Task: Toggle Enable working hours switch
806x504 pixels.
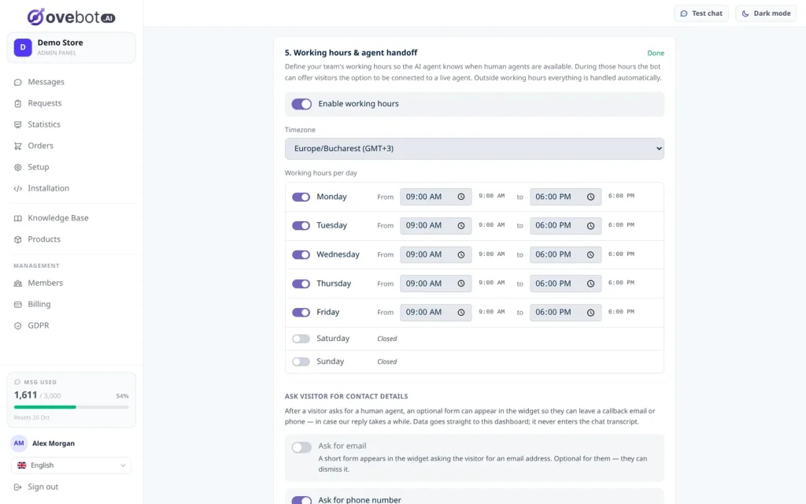Action: tap(301, 104)
